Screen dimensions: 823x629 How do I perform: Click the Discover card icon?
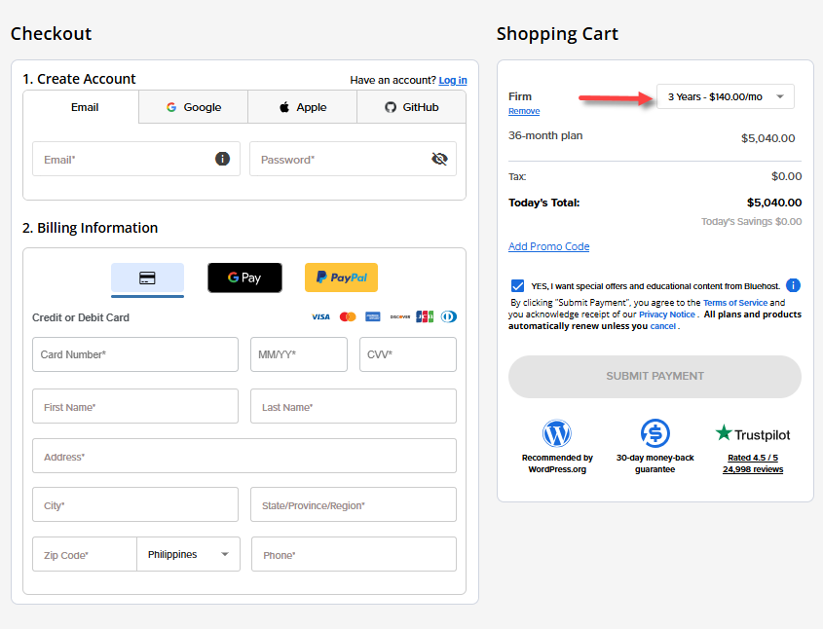[399, 316]
